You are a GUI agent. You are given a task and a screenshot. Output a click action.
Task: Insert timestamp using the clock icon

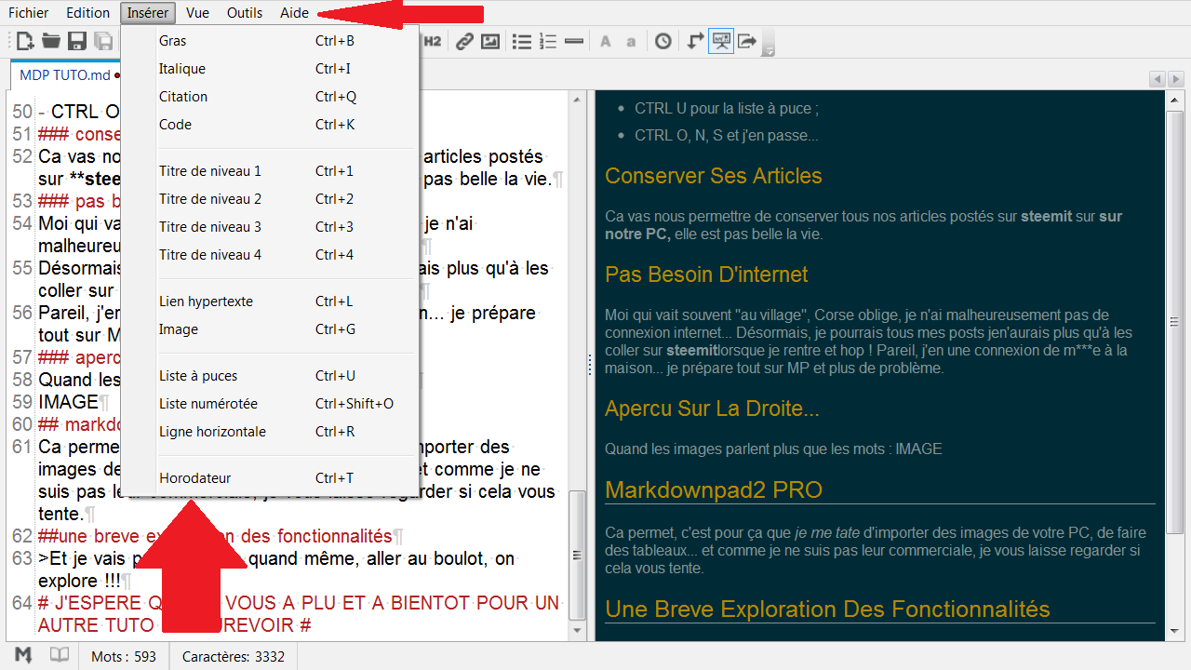coord(662,41)
